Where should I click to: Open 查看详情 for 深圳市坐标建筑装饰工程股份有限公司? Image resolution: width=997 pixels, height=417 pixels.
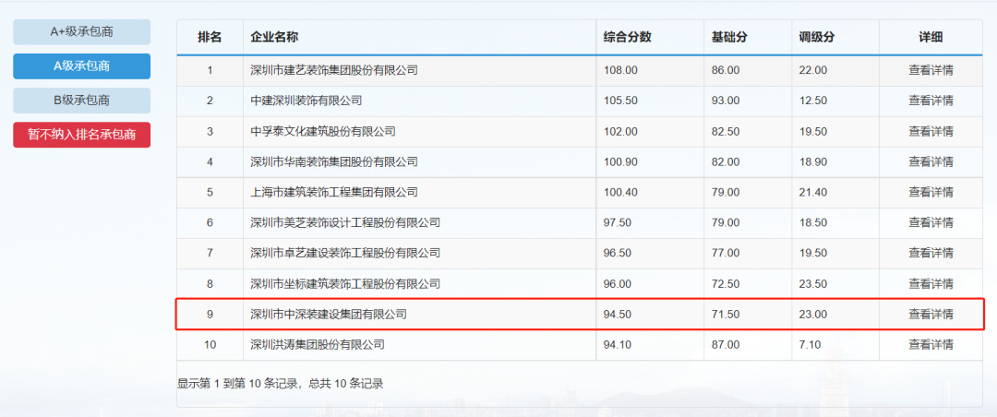pyautogui.click(x=931, y=283)
